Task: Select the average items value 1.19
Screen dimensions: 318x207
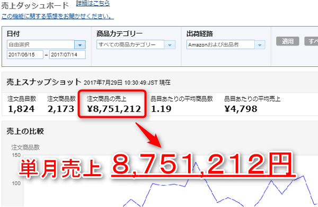Action: [161, 109]
